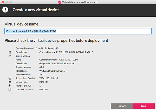Click the floppy disk icon for Data disk capacity
156x110 pixels.
click(x=10, y=89)
